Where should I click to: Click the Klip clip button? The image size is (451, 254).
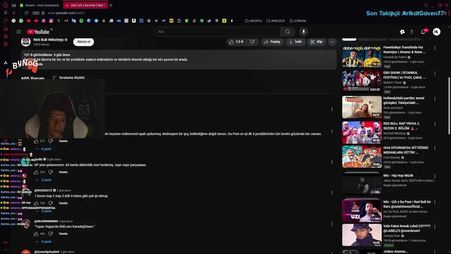pos(316,42)
